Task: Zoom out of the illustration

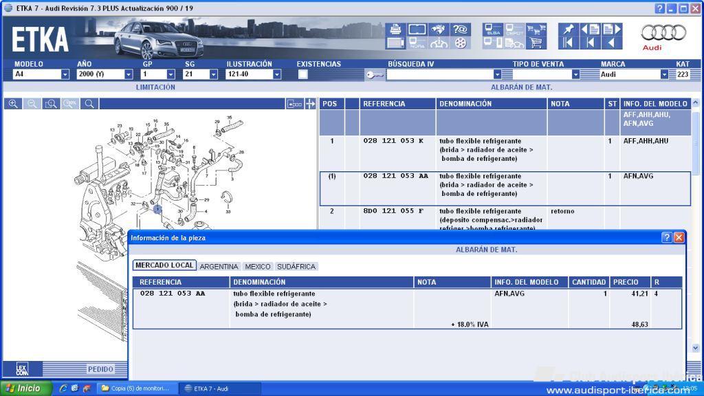Action: coord(32,104)
